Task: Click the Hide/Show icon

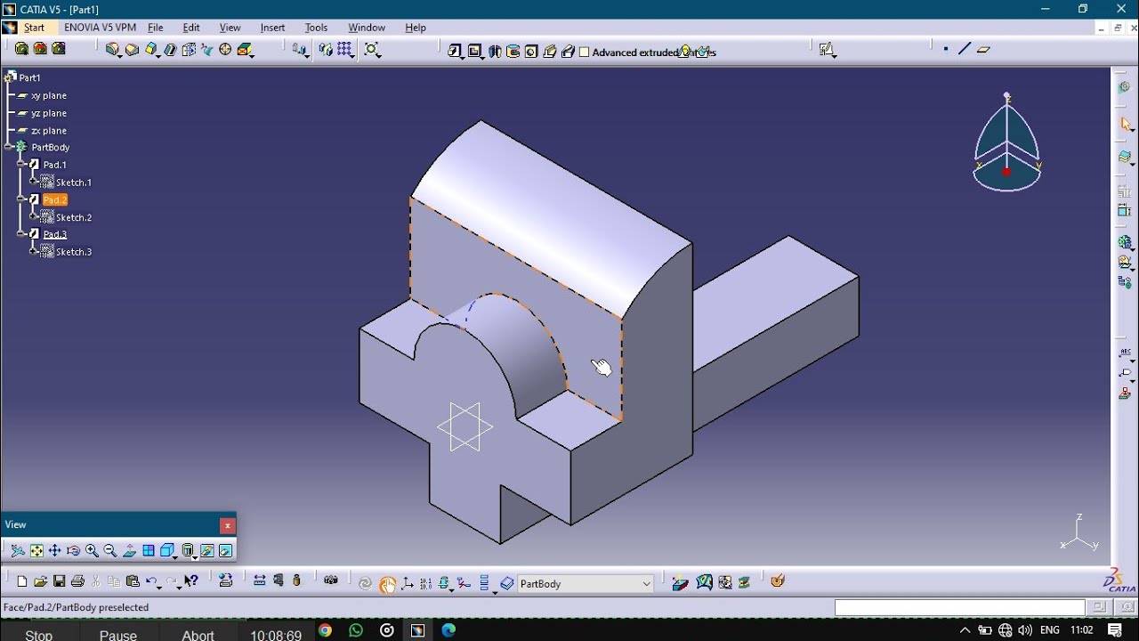Action: click(207, 551)
